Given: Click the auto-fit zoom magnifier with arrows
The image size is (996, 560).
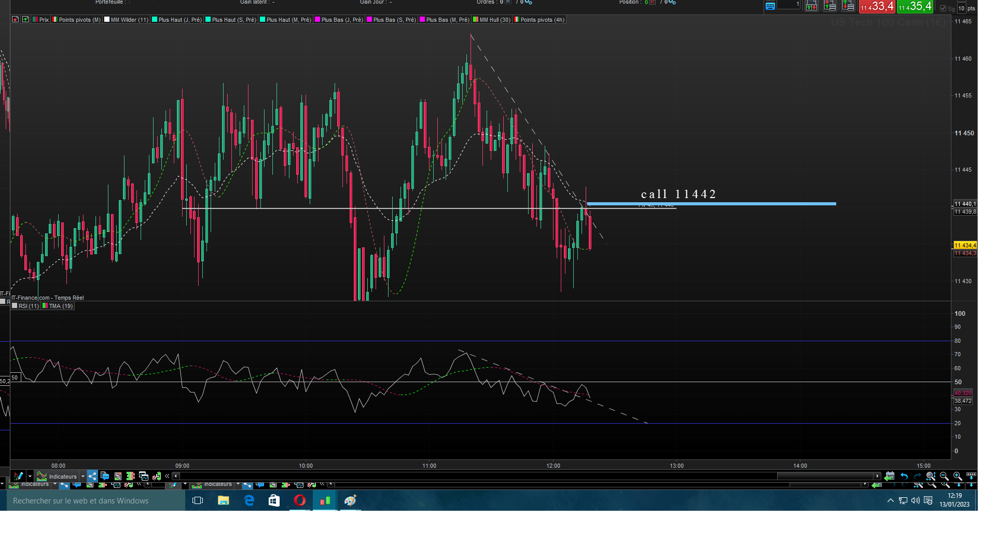Looking at the screenshot, I should tap(931, 476).
